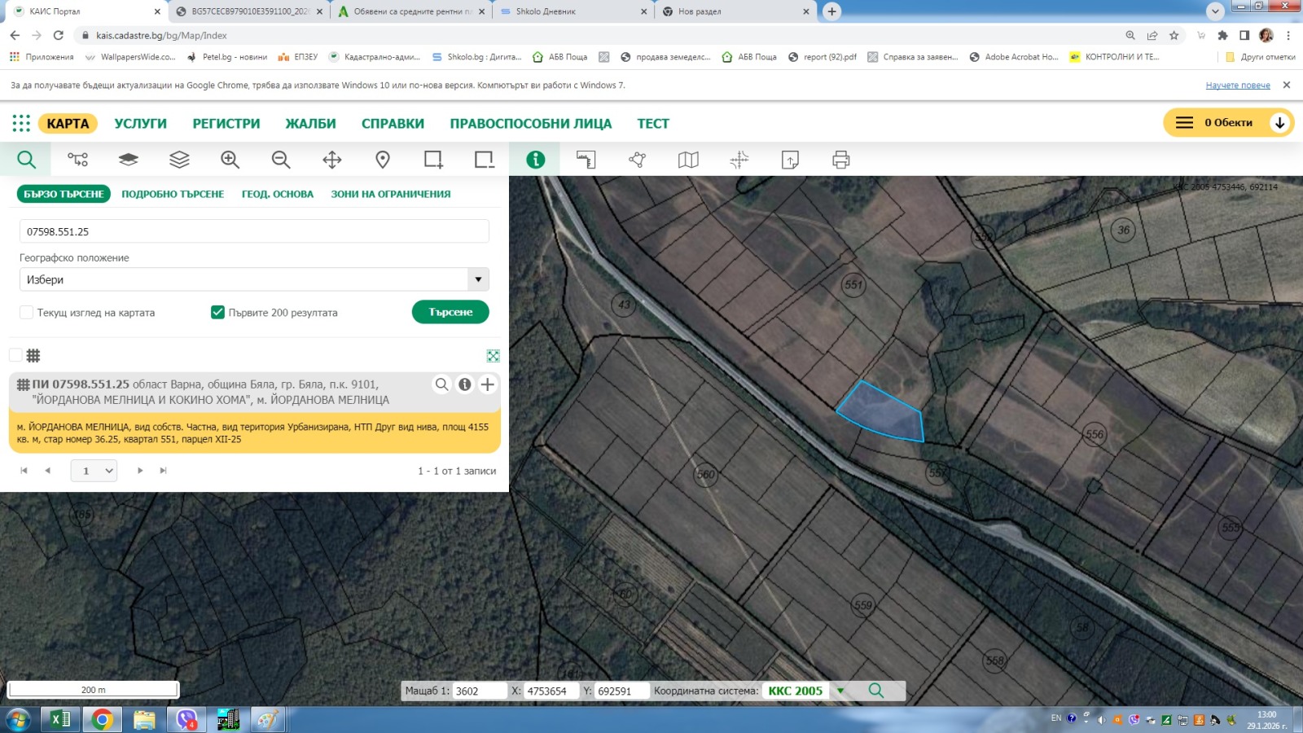Open the 'ККС 2005' coordinate system dropdown
1303x733 pixels.
[x=839, y=690]
